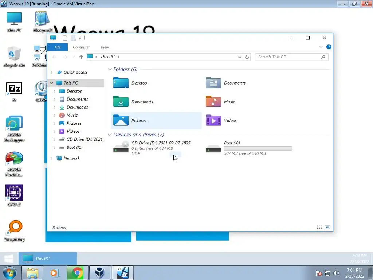Screen dimensions: 373x280
Task: Click This PC taskbar button in guest
Action: 48,258
